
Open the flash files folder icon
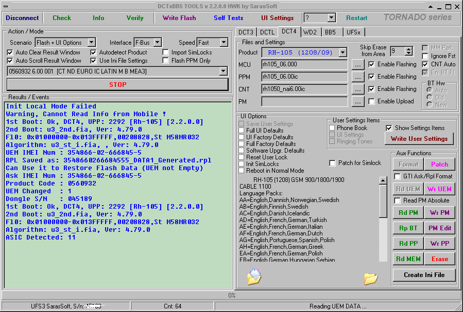click(371, 279)
